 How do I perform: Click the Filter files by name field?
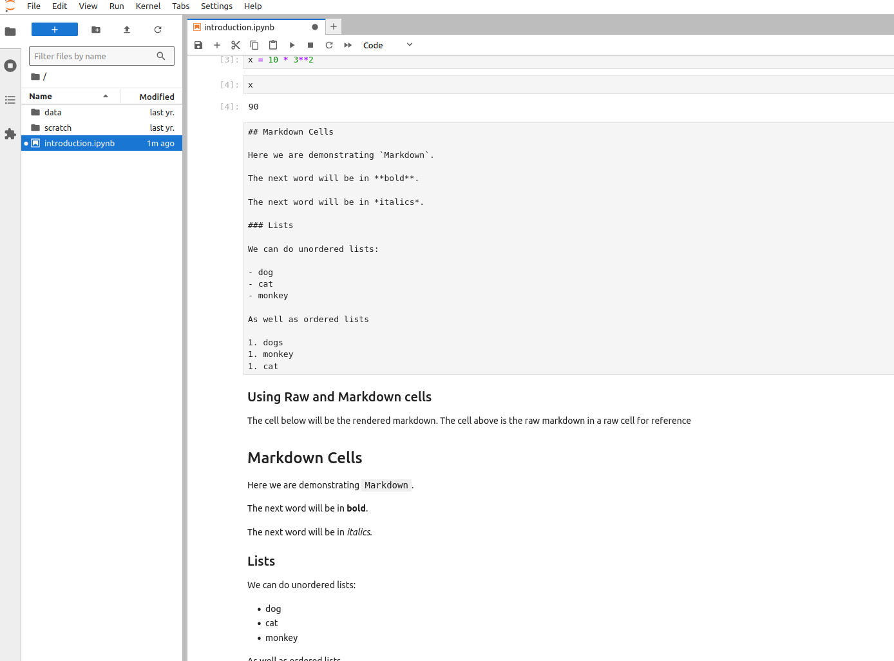[x=93, y=57]
